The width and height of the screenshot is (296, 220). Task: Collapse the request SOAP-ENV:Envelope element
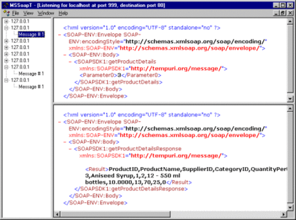pos(60,35)
